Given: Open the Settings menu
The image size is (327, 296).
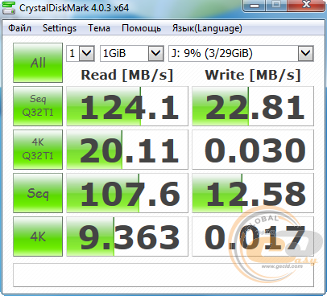Looking at the screenshot, I should [x=60, y=28].
